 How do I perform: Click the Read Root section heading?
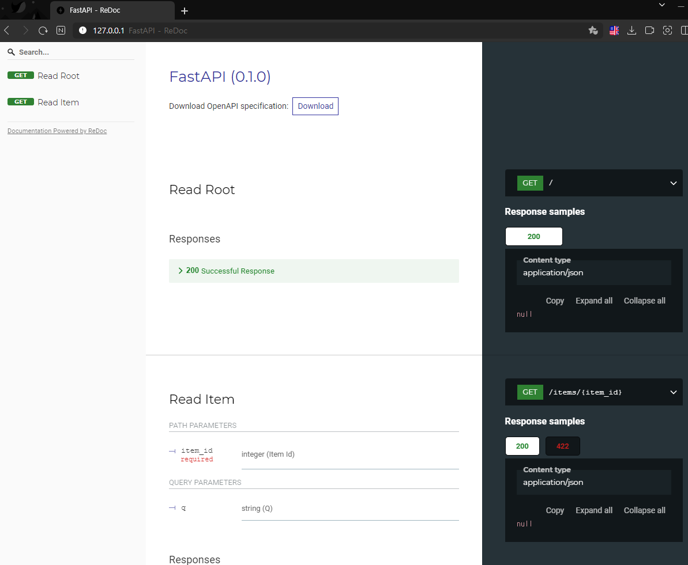(x=202, y=189)
